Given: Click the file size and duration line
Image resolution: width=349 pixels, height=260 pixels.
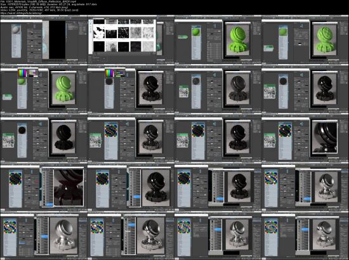Looking at the screenshot, I should (48, 4).
